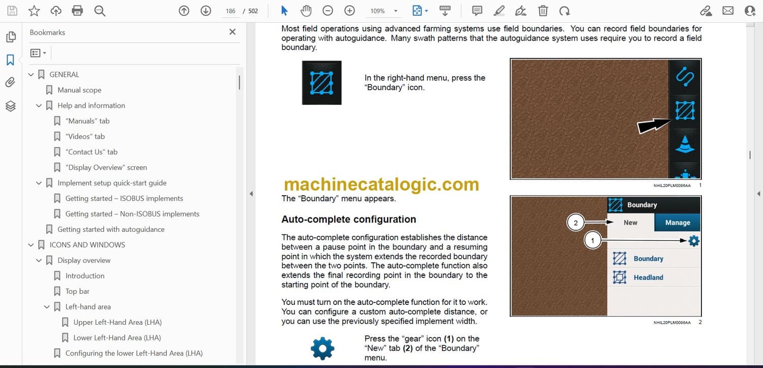Activate the Hand pan tool
This screenshot has width=763, height=368.
(306, 11)
